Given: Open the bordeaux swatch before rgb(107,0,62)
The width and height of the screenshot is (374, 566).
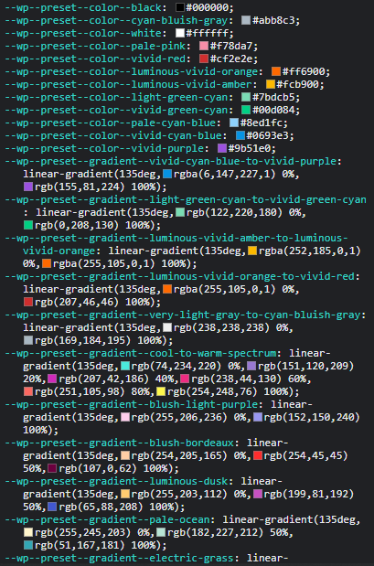Looking at the screenshot, I should coord(52,469).
